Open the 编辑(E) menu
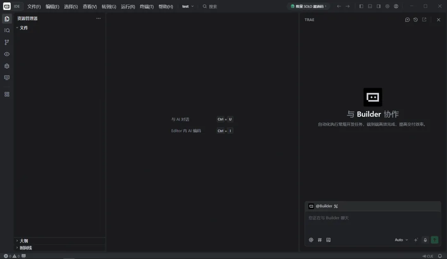447x259 pixels. (x=53, y=6)
